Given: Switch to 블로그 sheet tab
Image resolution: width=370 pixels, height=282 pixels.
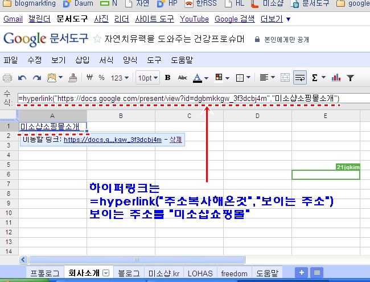Looking at the screenshot, I should tap(129, 273).
